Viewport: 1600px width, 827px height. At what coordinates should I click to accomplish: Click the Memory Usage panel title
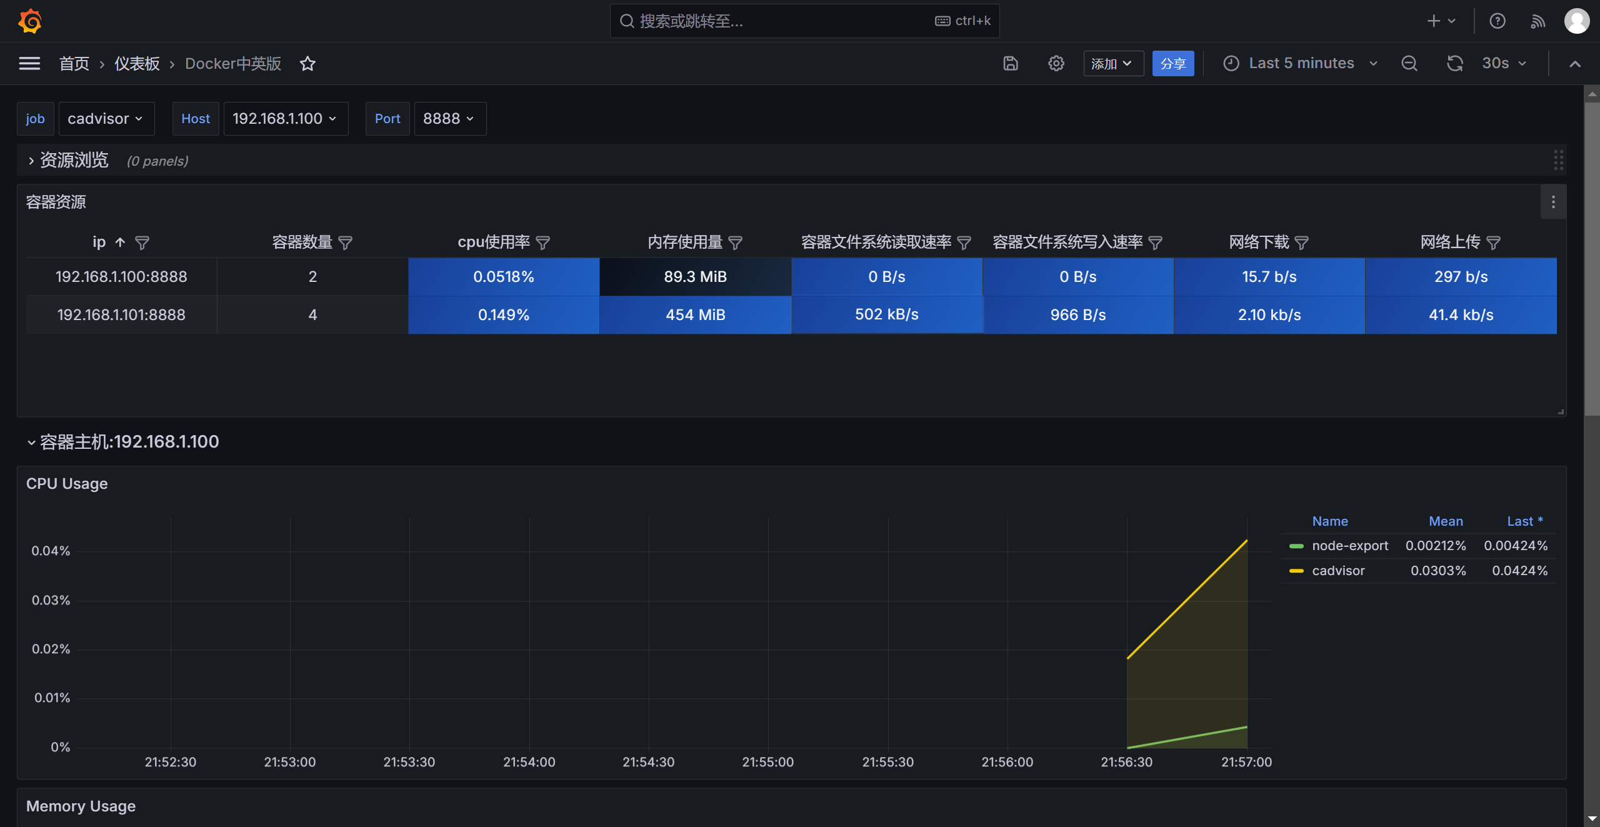coord(81,806)
